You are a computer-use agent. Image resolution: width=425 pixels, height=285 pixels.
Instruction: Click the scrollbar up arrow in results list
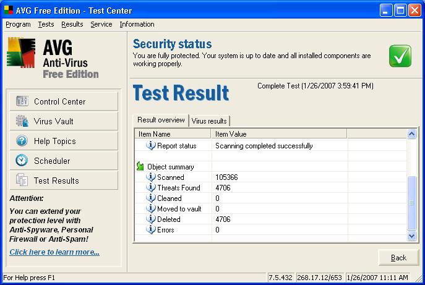click(412, 134)
